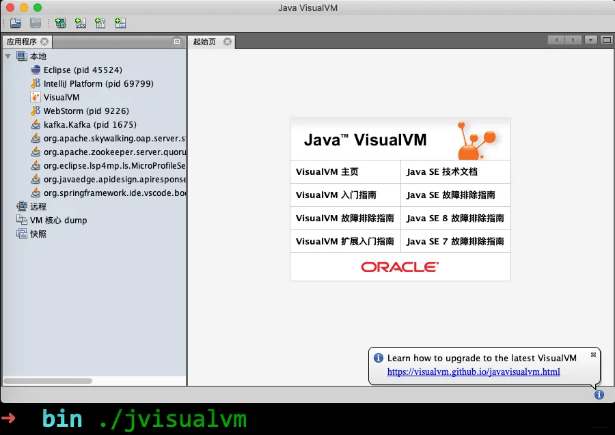Select WebStorm (pid 9226) label
This screenshot has width=615, height=435.
click(x=86, y=111)
